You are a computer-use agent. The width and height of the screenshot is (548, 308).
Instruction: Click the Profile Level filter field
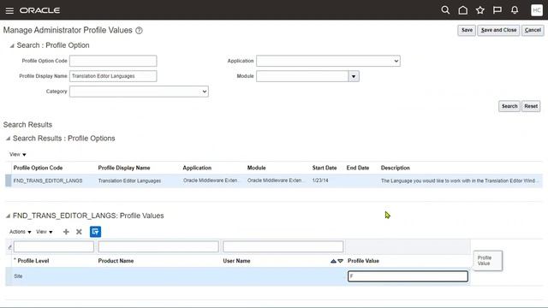click(x=54, y=246)
